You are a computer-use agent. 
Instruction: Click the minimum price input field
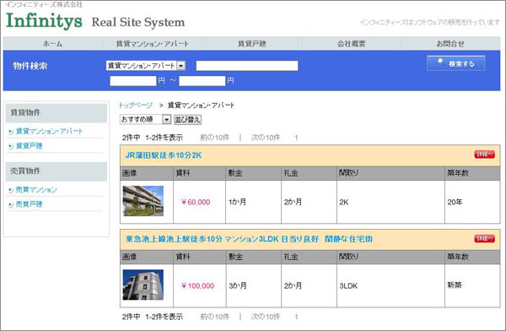tap(133, 81)
